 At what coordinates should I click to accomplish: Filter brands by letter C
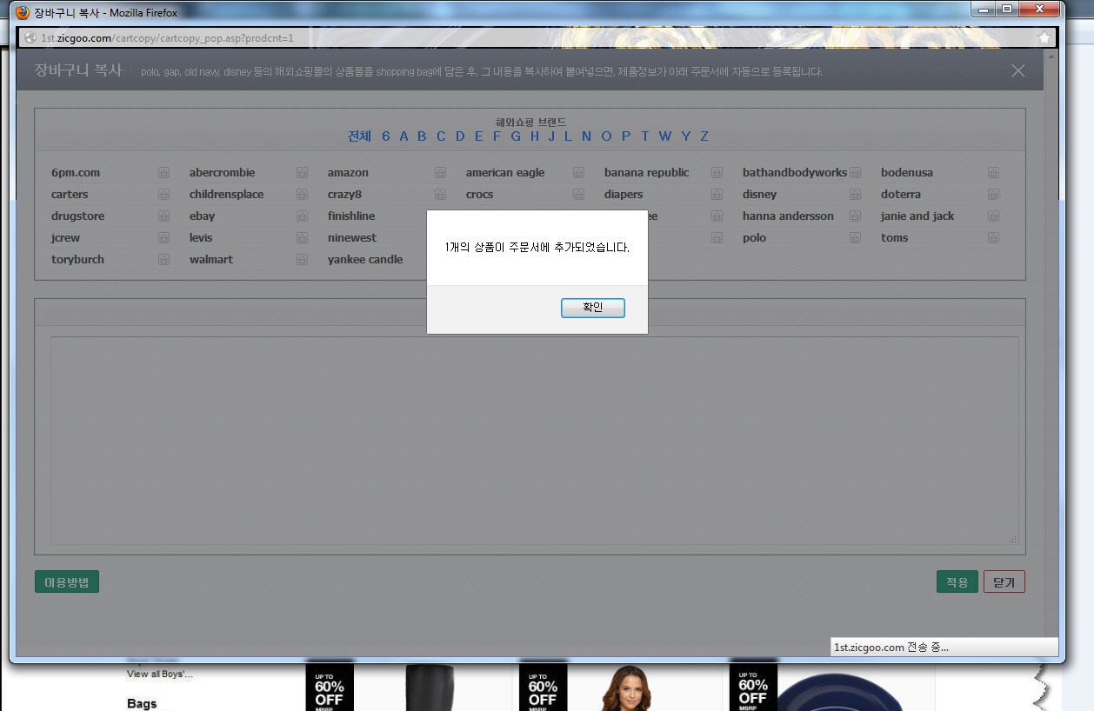tap(441, 136)
